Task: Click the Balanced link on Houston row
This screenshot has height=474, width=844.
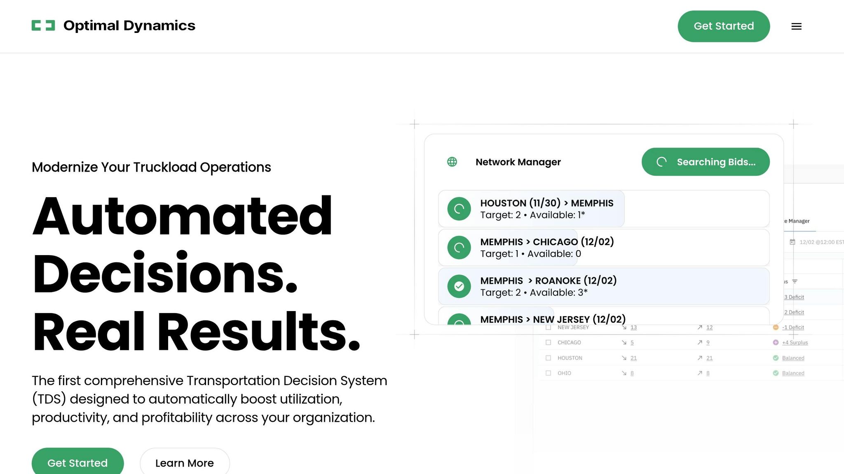Action: [793, 358]
